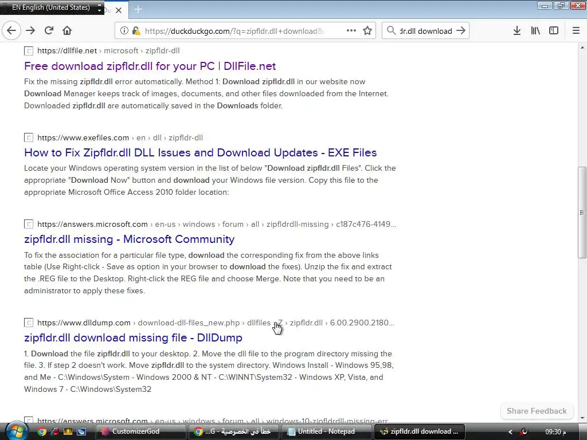
Task: Switch to Untitled - Notepad taskbar button
Action: pos(326,431)
